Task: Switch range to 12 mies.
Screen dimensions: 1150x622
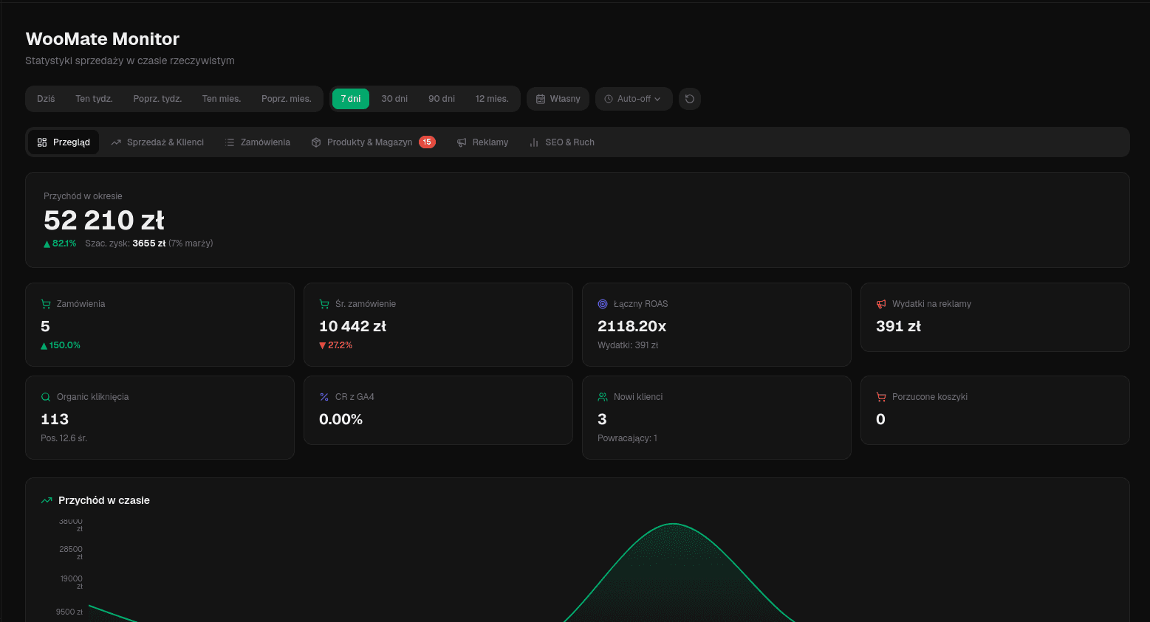Action: [x=492, y=99]
